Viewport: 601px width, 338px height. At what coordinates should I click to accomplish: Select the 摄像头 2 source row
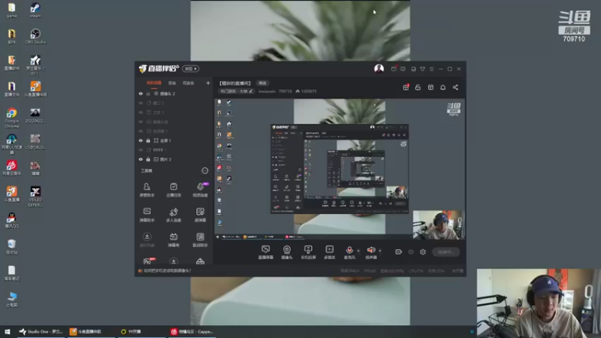coord(174,93)
